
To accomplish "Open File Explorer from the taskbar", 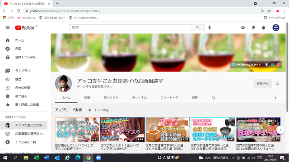I will pyautogui.click(x=26, y=158).
